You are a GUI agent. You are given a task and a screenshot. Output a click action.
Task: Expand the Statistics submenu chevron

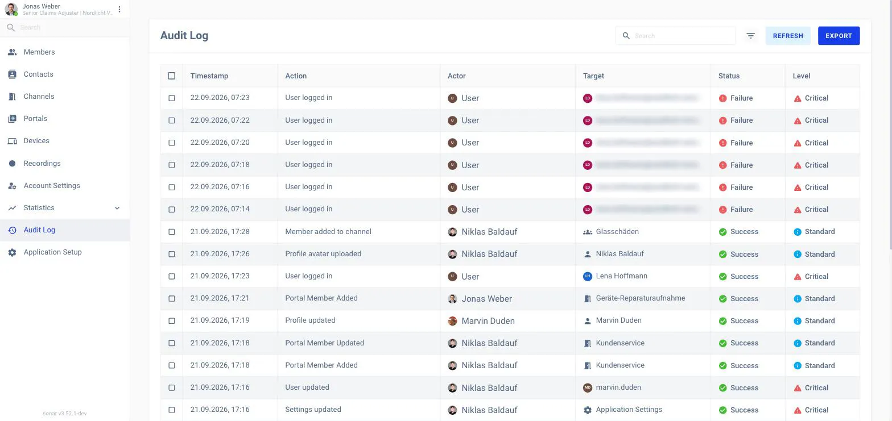coord(117,208)
